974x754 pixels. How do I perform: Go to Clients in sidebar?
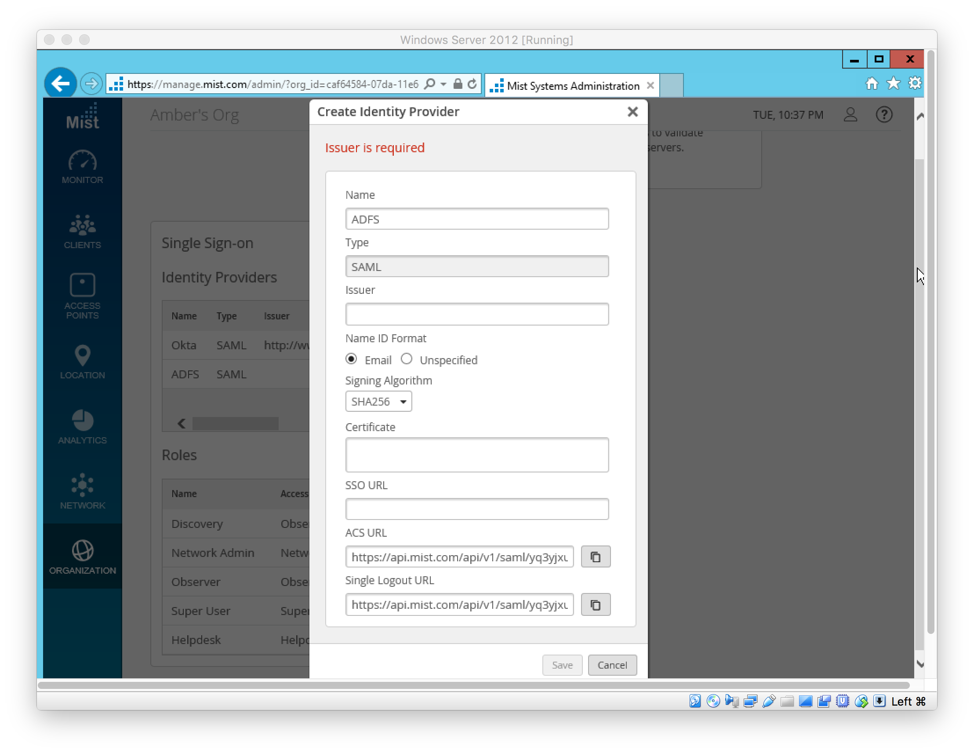(83, 232)
